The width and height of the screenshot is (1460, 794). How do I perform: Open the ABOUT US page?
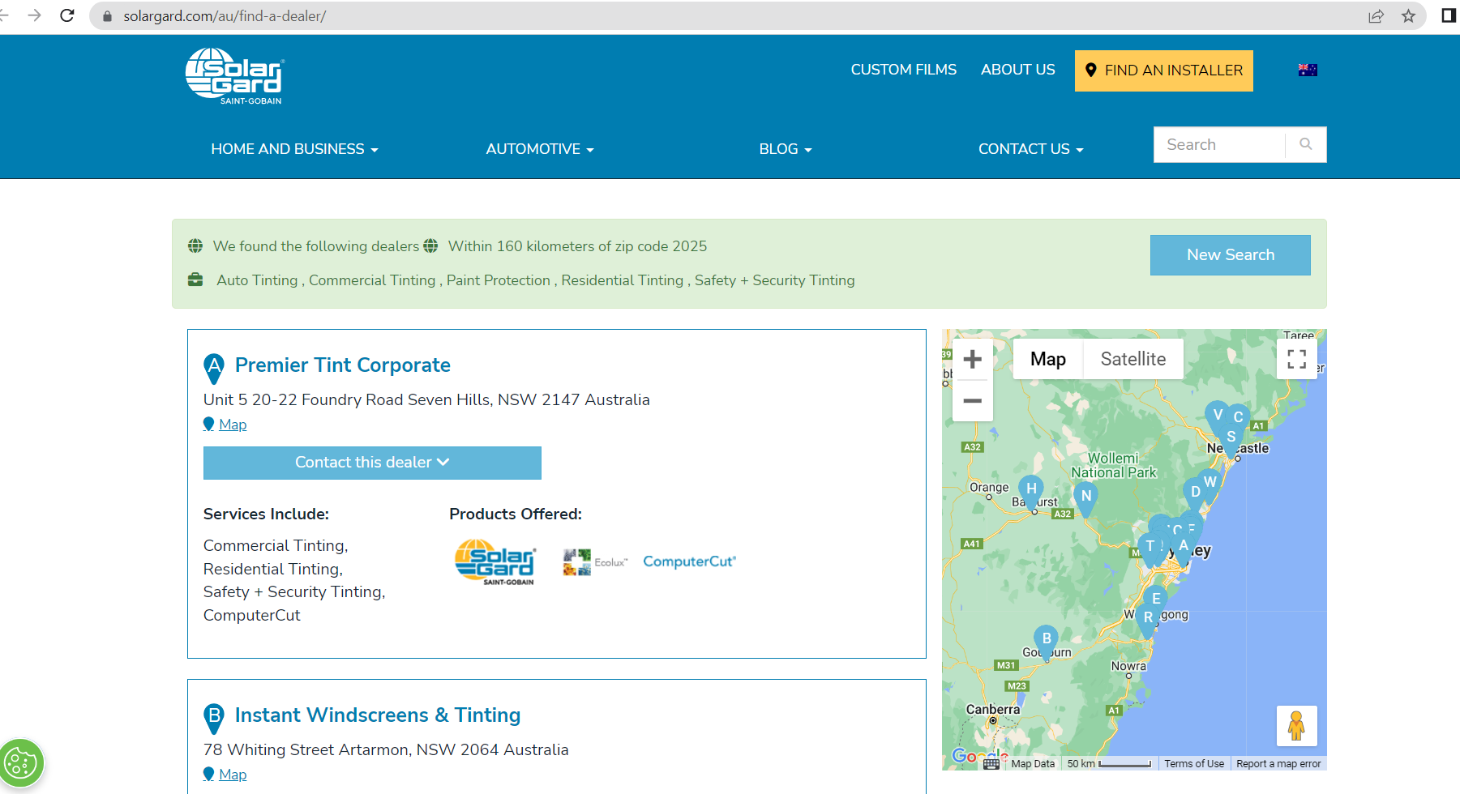[x=1018, y=70]
